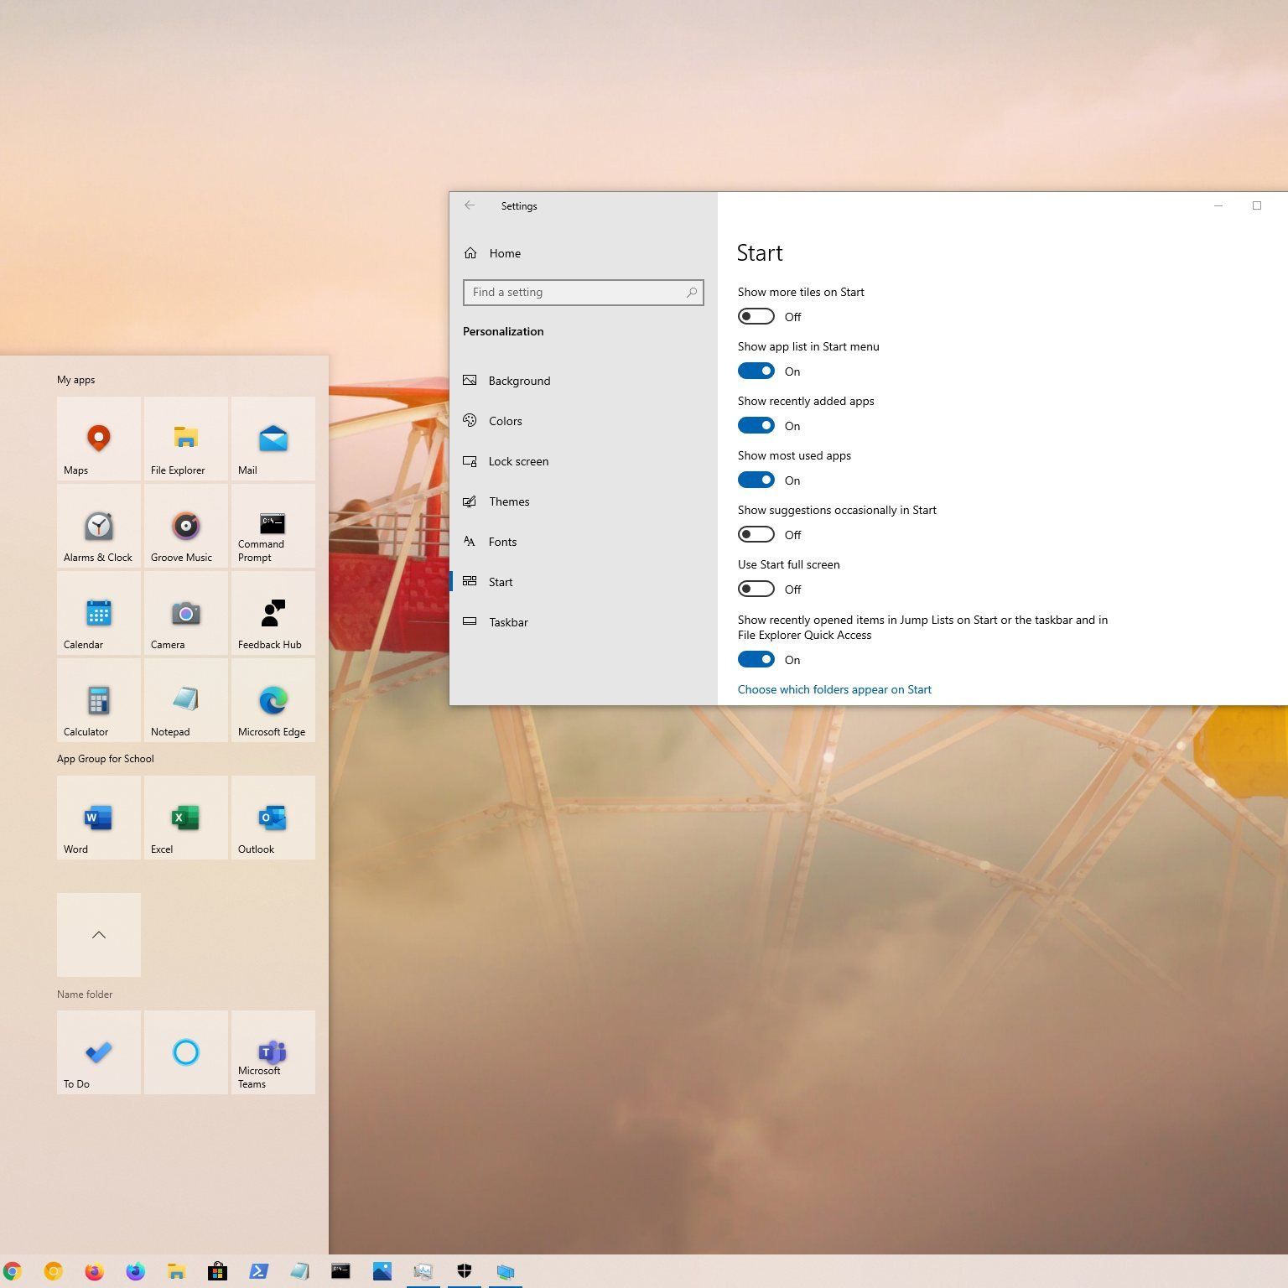This screenshot has width=1288, height=1288.
Task: Open the Maps app tile
Action: [99, 439]
